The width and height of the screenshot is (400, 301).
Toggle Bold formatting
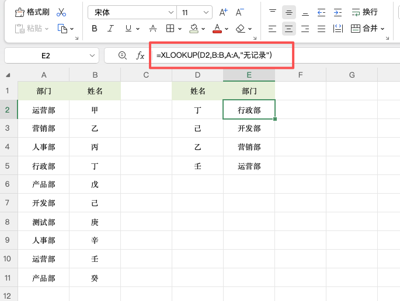95,29
